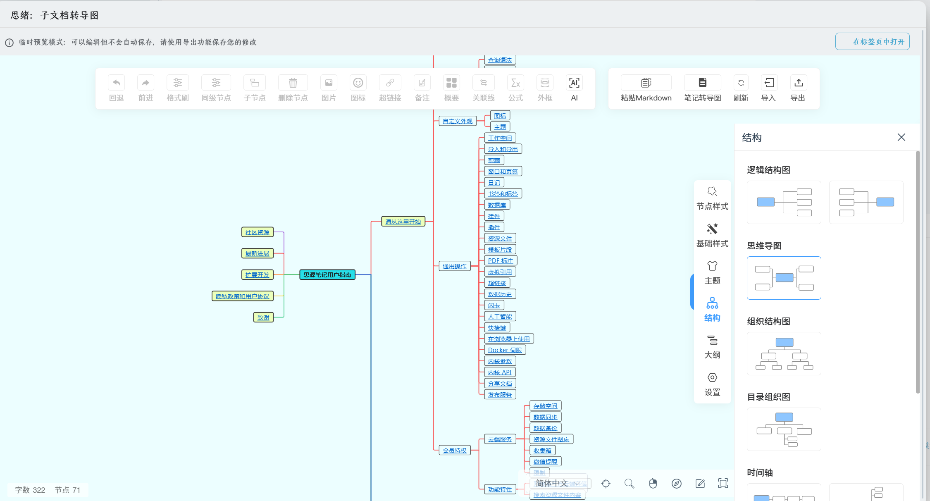Open the compass navigator panel
Viewport: 930px width, 501px height.
point(676,483)
